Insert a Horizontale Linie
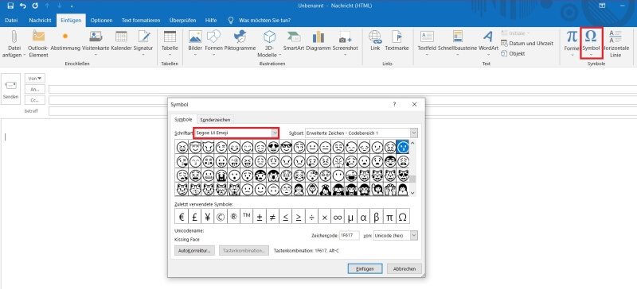This screenshot has height=289, width=637. click(616, 44)
